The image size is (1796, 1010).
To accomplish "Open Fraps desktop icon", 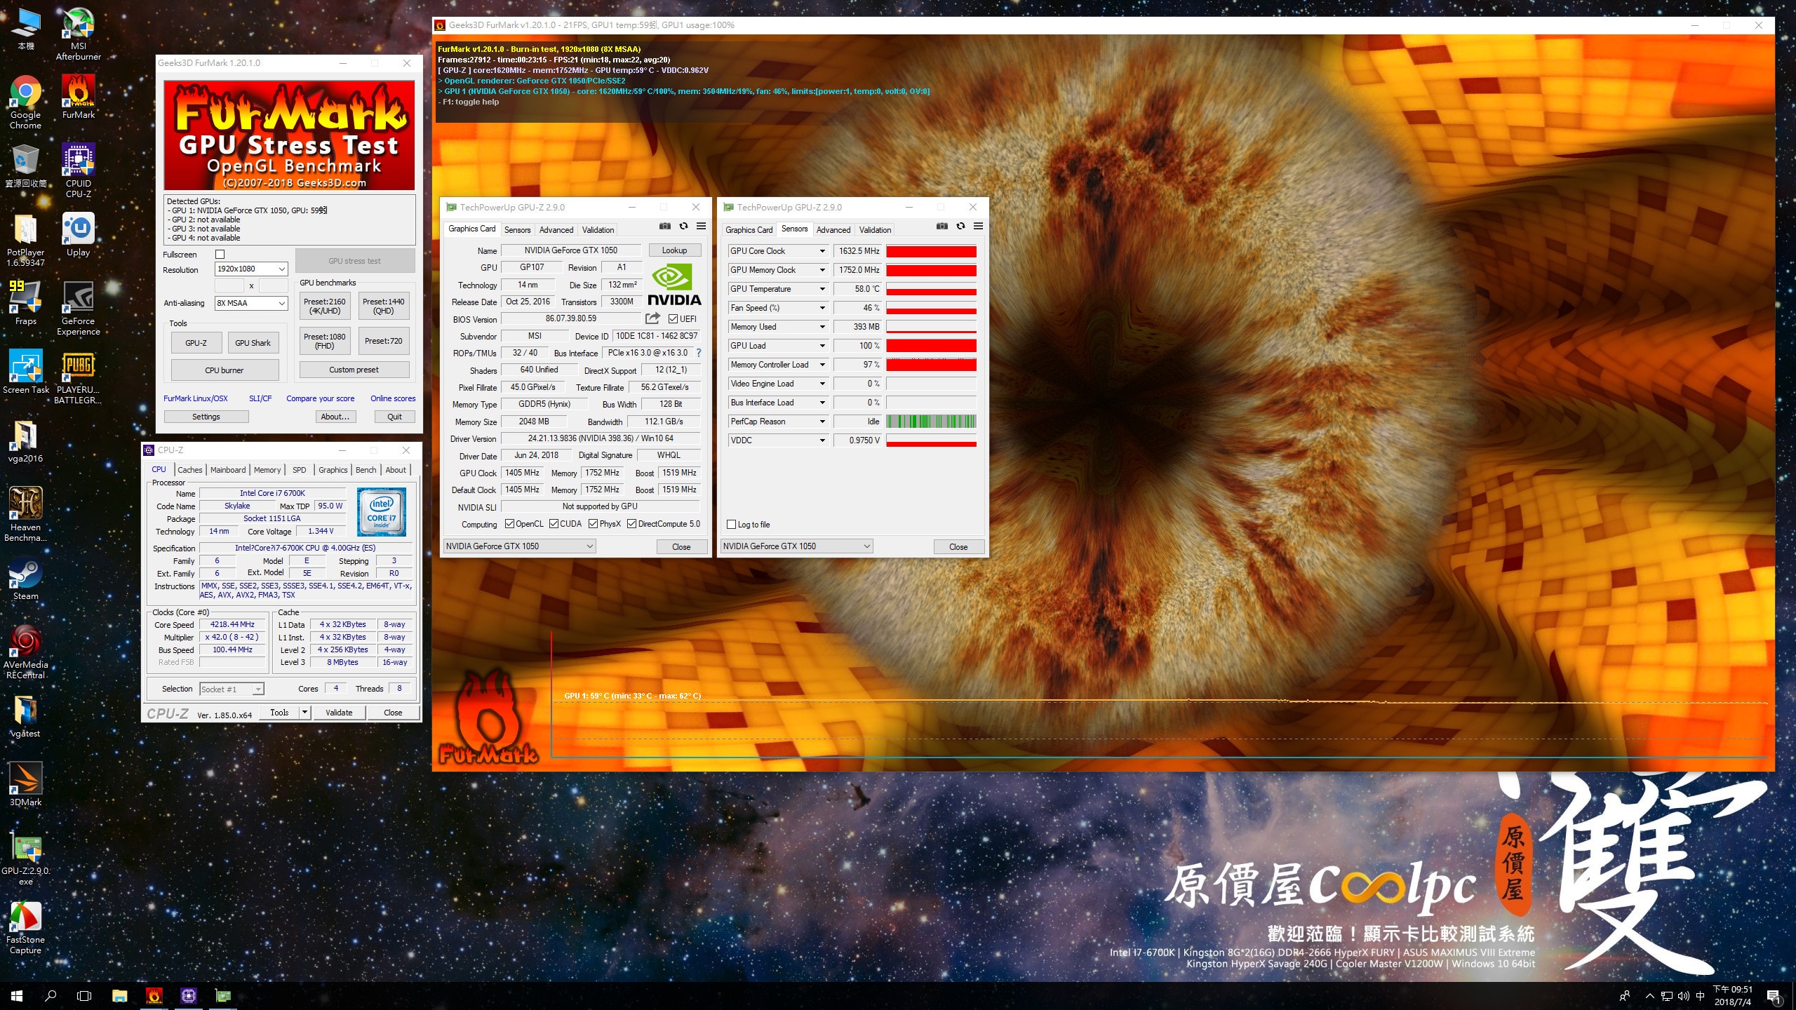I will coord(25,303).
